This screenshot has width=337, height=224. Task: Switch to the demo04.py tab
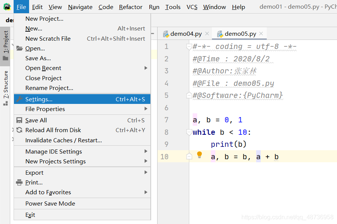coord(185,34)
